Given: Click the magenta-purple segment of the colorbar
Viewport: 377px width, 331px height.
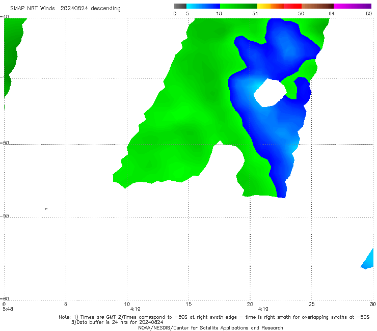Looking at the screenshot, I should [353, 6].
